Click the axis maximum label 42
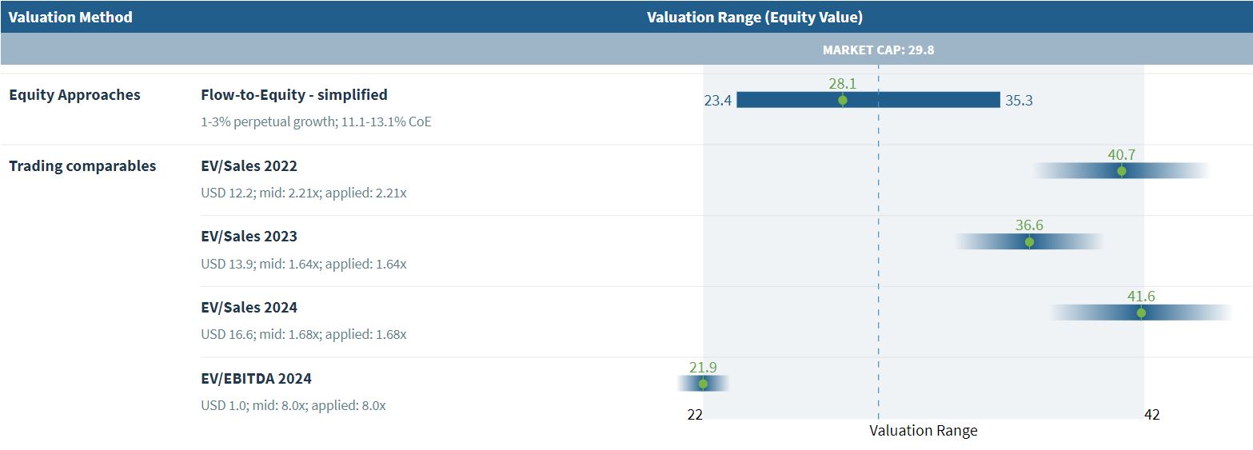The height and width of the screenshot is (450, 1253). click(x=1151, y=415)
